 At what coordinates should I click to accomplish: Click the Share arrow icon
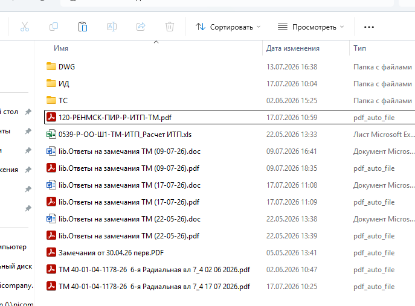pyautogui.click(x=141, y=27)
